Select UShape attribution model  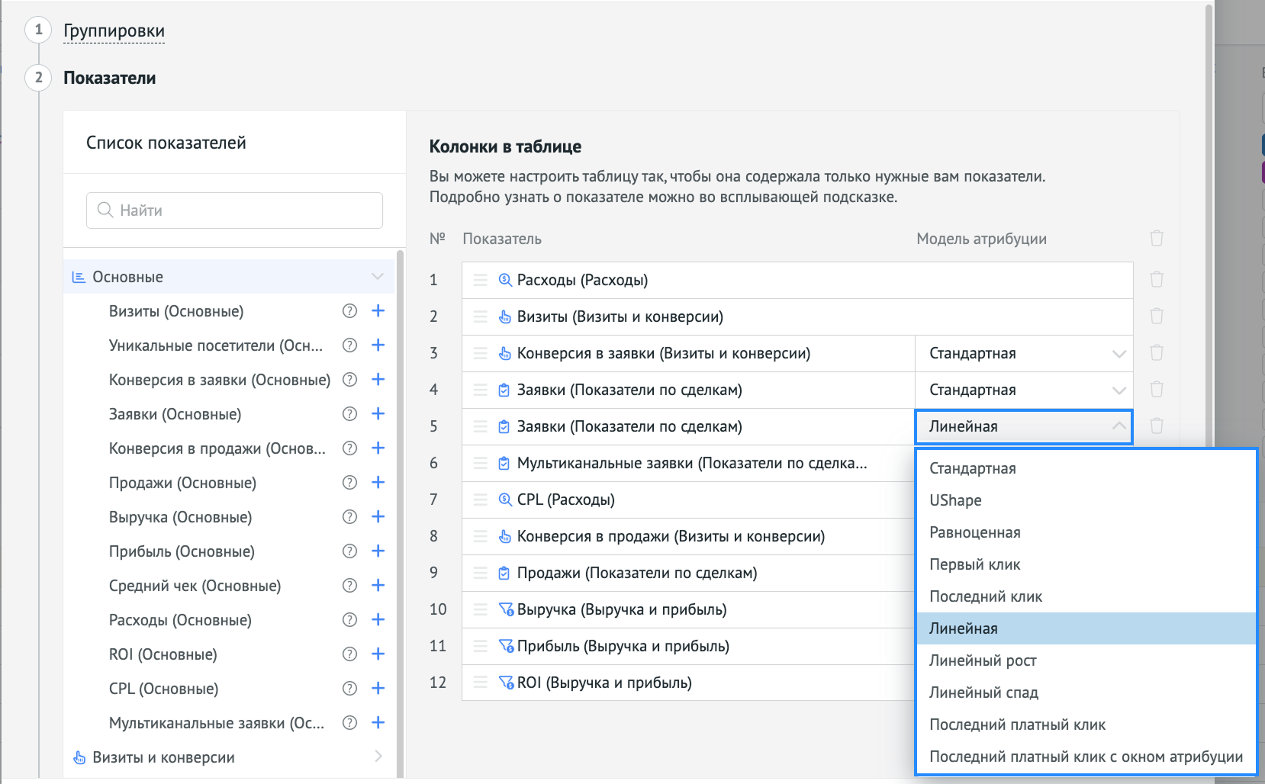(x=955, y=500)
